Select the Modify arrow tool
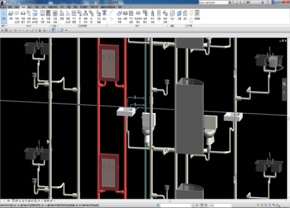Screen dimensions: 290x208 (4, 16)
